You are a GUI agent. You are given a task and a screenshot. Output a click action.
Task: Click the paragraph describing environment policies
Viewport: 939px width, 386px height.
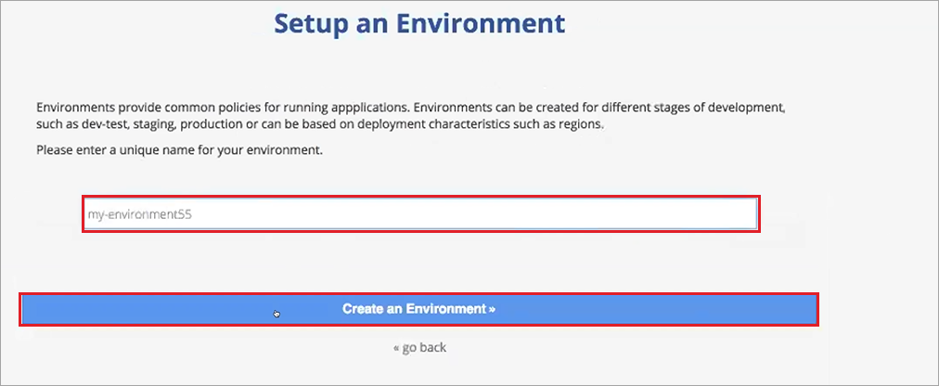[410, 117]
